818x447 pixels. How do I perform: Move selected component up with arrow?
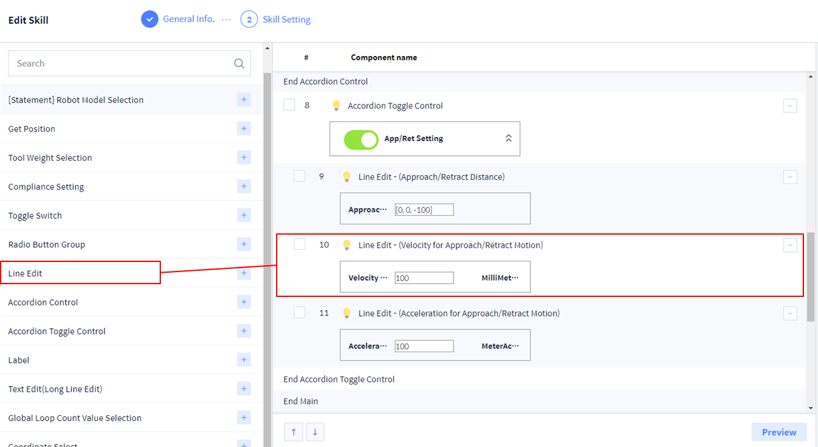pyautogui.click(x=293, y=432)
